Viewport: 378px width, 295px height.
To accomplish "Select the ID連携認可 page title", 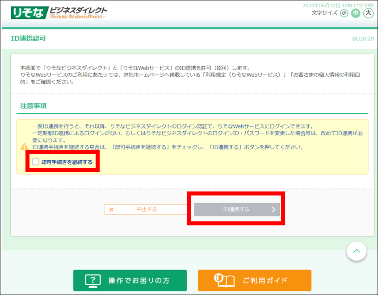I will pyautogui.click(x=29, y=38).
